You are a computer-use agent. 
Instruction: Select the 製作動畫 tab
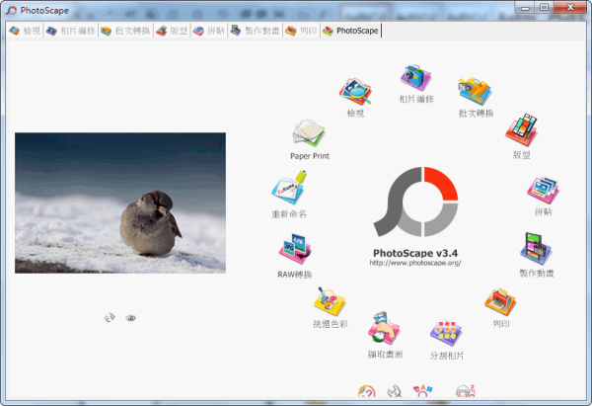pos(255,32)
